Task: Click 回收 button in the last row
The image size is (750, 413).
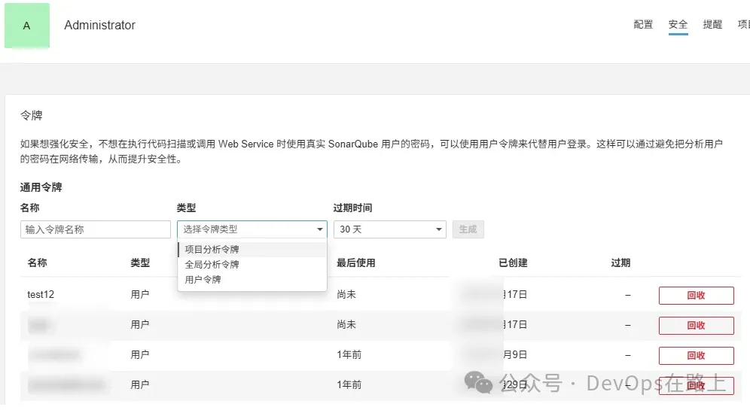Action: tap(696, 385)
